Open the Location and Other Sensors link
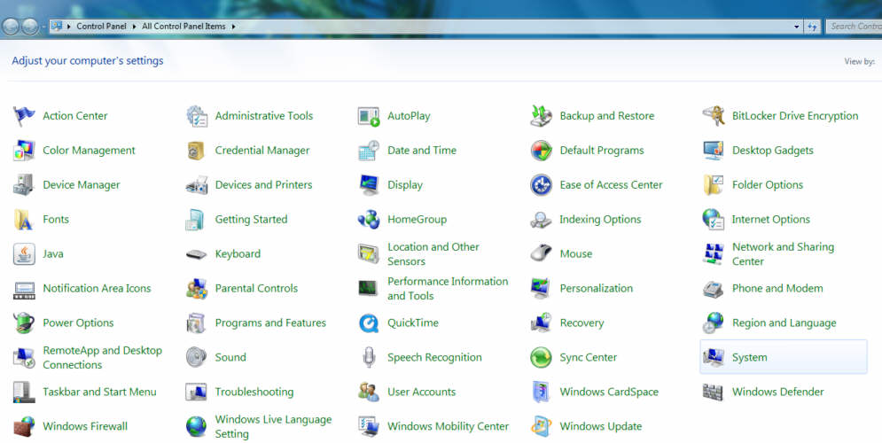882x443 pixels. [433, 254]
